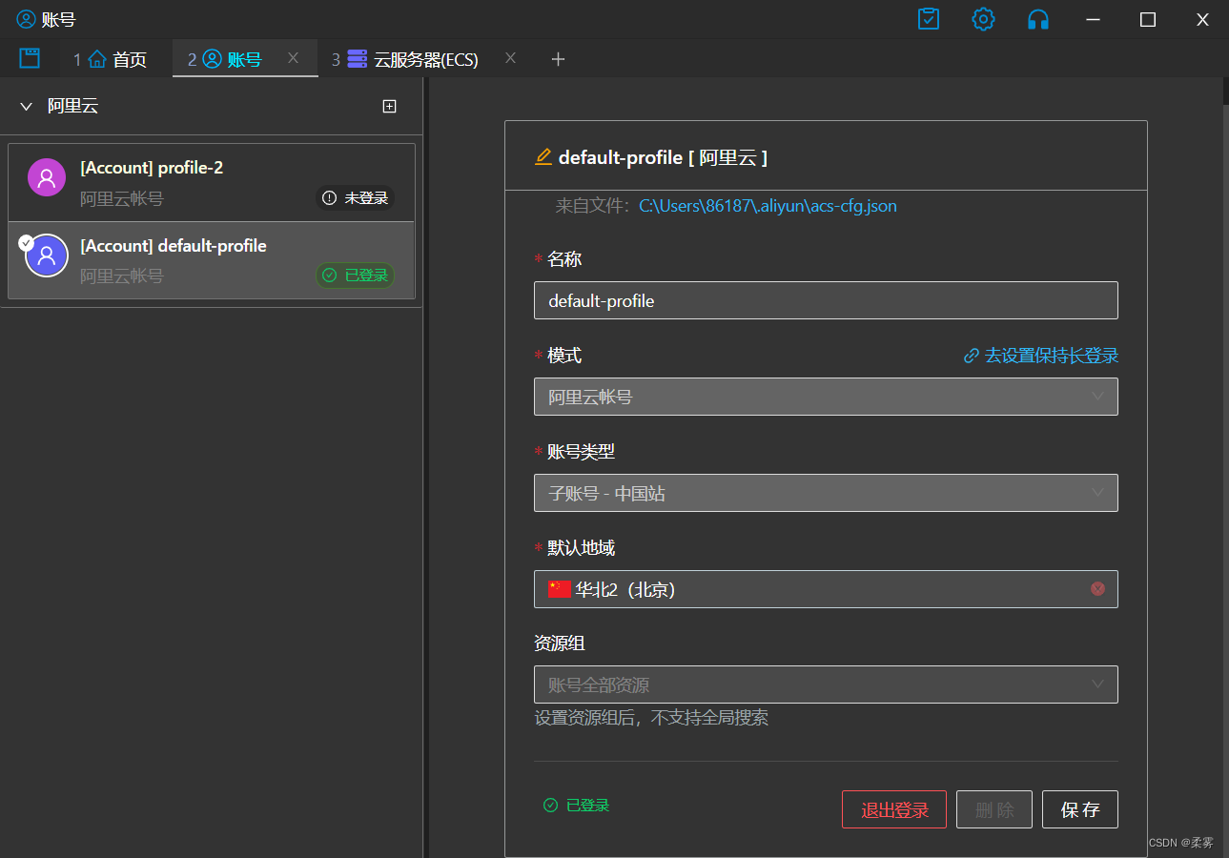The width and height of the screenshot is (1229, 858).
Task: Open the headset support icon
Action: pos(1038,19)
